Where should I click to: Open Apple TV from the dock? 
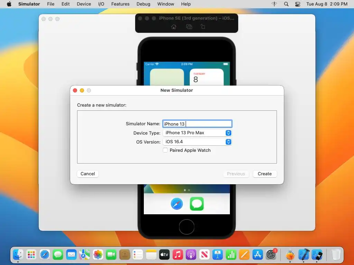tap(164, 255)
